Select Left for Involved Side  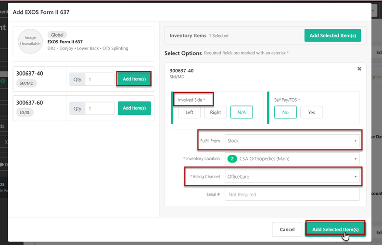(189, 112)
